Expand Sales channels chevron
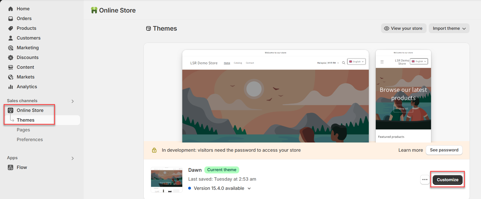 pyautogui.click(x=73, y=101)
